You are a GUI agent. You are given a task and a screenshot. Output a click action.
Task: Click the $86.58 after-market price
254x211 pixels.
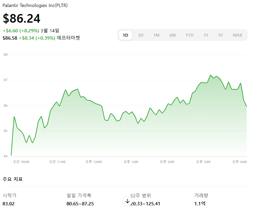[10, 38]
